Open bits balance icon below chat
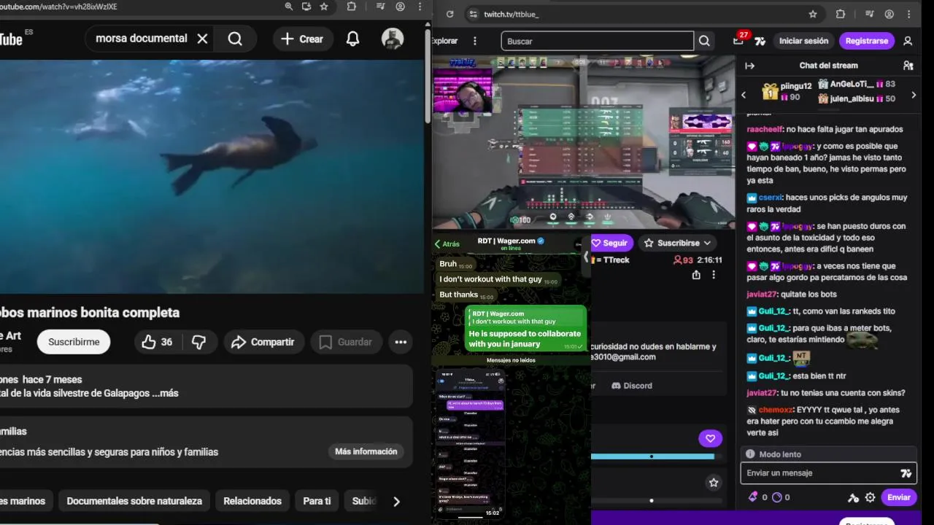Image resolution: width=934 pixels, height=525 pixels. click(753, 497)
